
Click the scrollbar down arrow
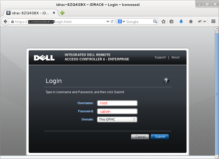(217, 156)
